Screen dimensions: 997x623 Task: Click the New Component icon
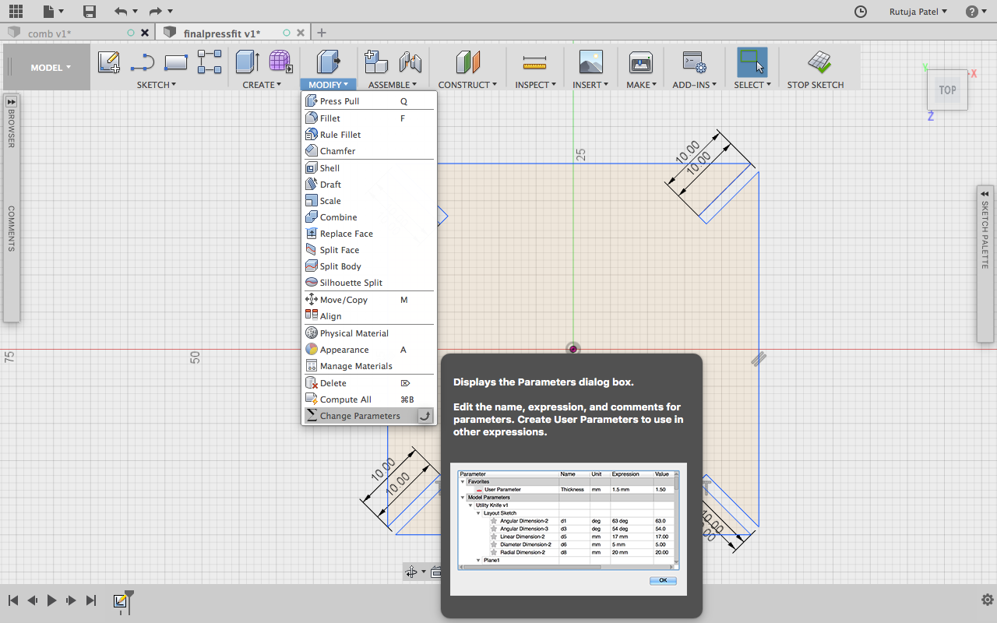tap(376, 62)
